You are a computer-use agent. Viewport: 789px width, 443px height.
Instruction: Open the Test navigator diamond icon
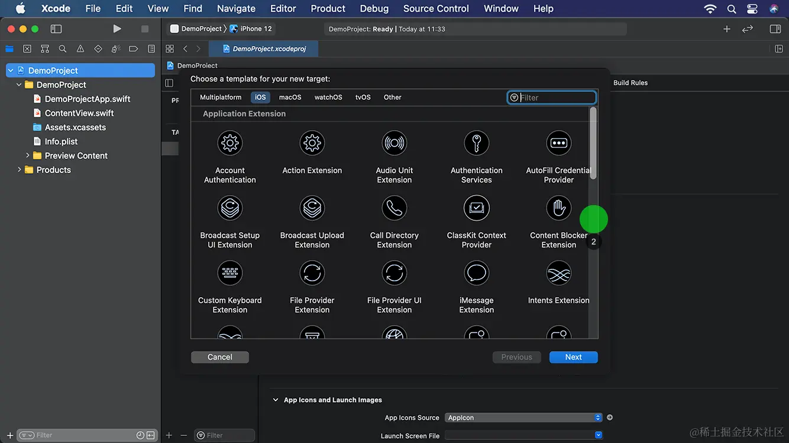[98, 49]
